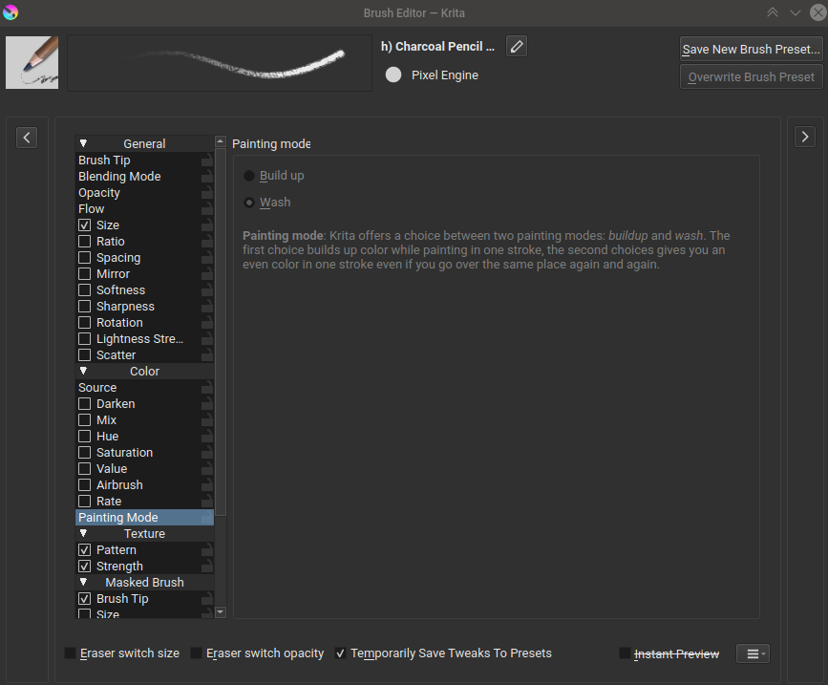
Task: Click the options list scrollbar down arrow
Action: point(221,611)
